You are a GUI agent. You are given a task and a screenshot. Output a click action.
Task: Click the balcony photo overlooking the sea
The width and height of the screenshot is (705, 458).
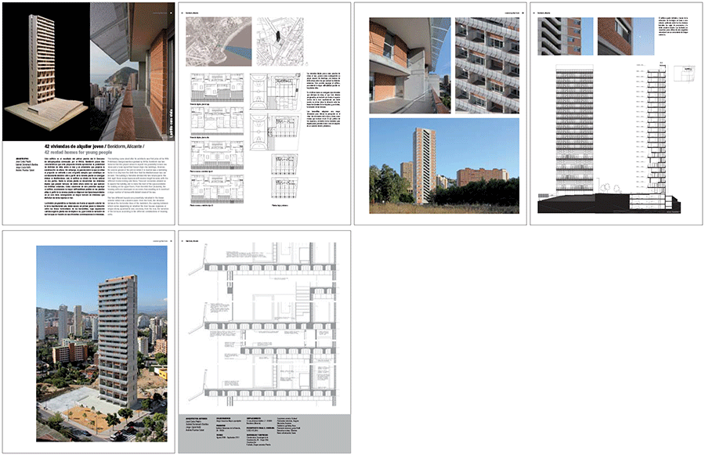pos(132,72)
